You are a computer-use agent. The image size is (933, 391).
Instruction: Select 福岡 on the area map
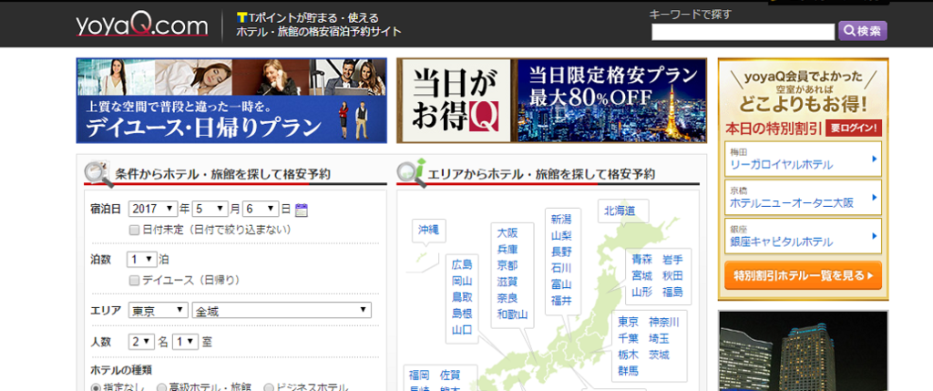419,375
